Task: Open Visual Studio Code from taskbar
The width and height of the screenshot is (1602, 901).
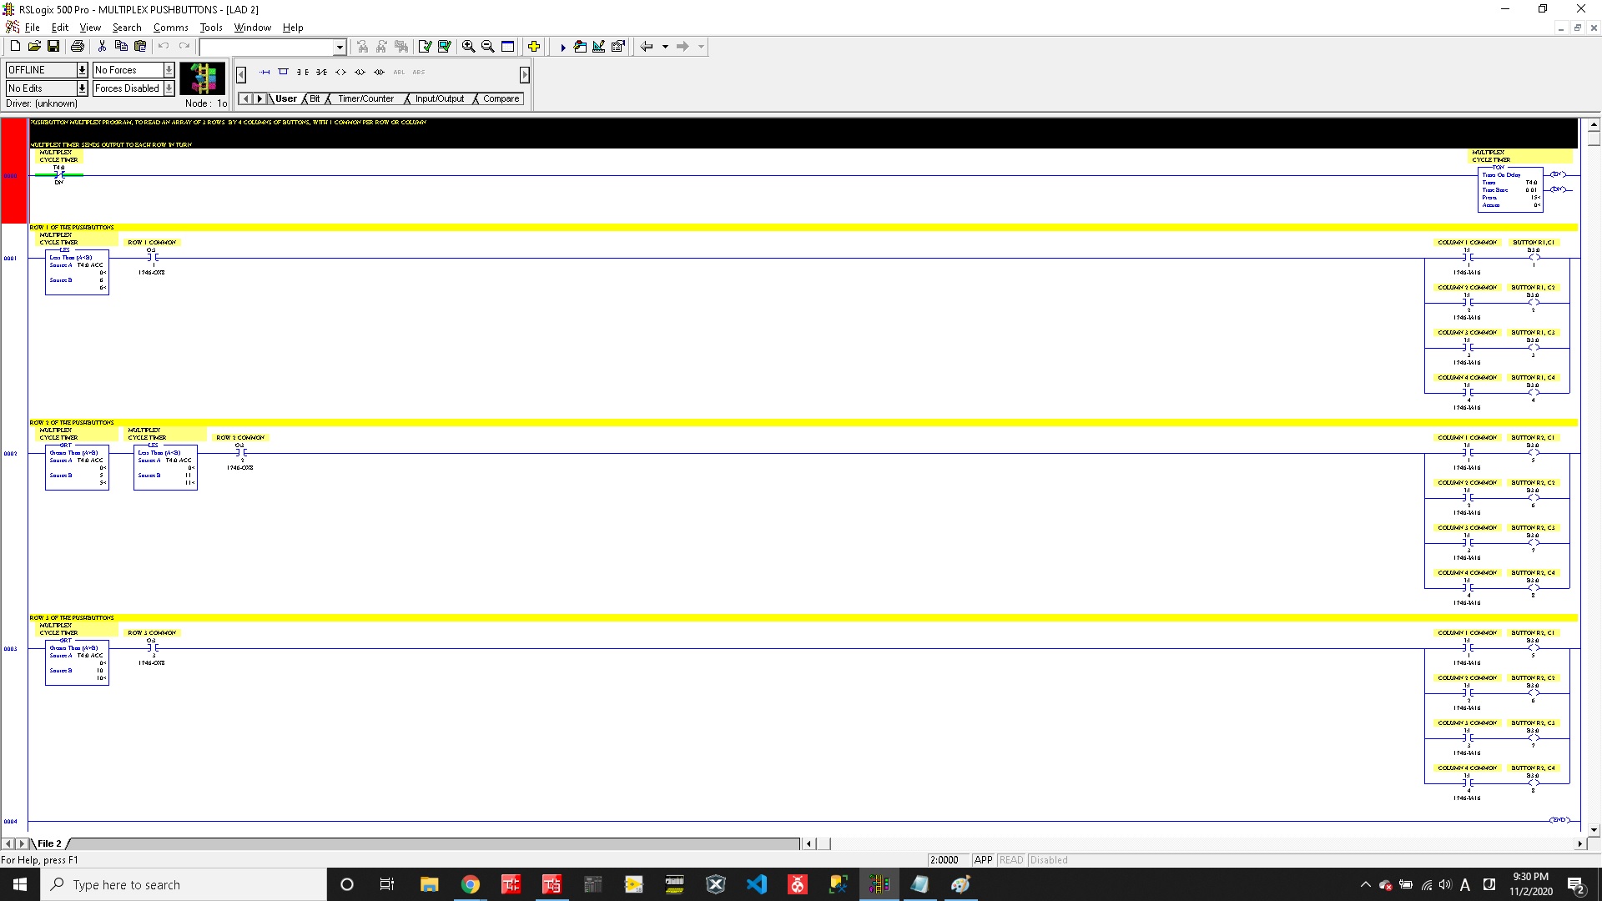Action: (757, 884)
